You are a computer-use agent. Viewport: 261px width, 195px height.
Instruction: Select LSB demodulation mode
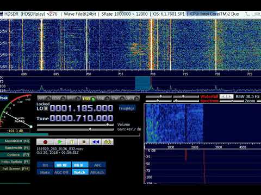(x=89, y=99)
